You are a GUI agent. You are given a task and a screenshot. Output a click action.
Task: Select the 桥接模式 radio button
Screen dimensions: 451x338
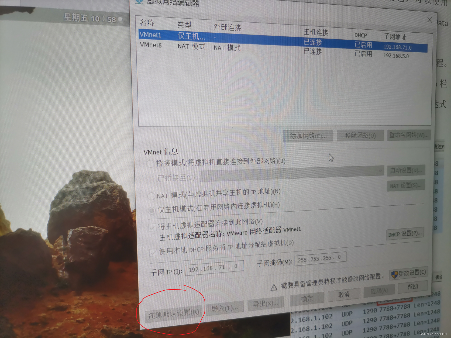click(x=150, y=163)
